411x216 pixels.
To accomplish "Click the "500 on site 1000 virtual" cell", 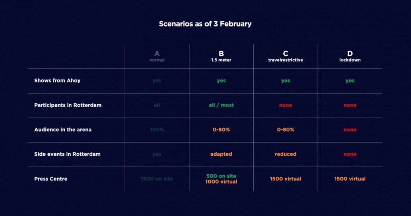I will [x=221, y=179].
